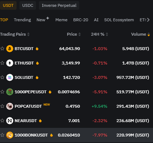Click the -7.97% change for 1000BONKUSDT
The height and width of the screenshot is (143, 153).
(100, 135)
